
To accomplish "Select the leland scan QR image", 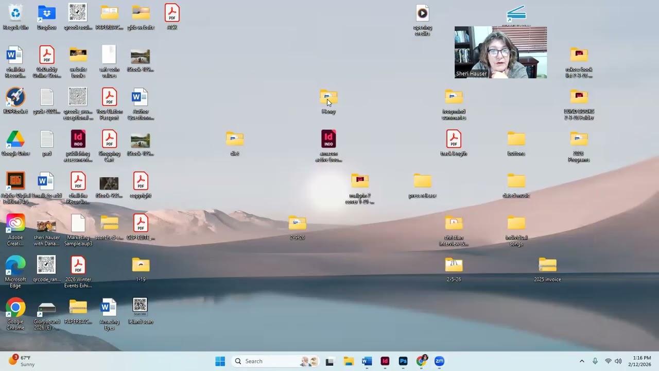I will [141, 311].
